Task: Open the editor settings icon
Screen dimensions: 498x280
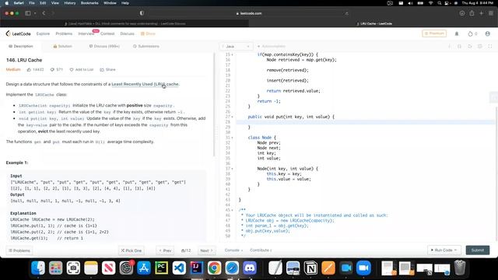Action: pyautogui.click(x=480, y=47)
